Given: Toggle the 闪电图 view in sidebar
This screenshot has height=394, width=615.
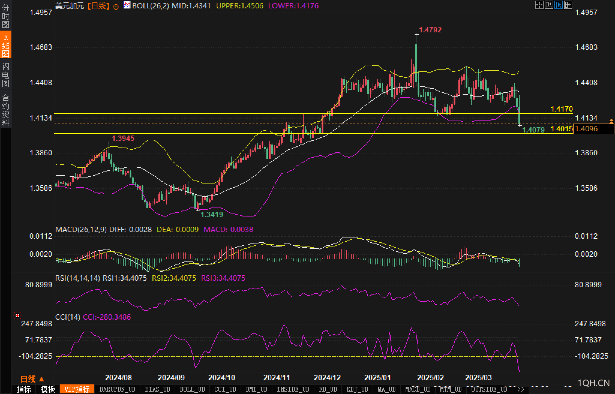Looking at the screenshot, I should [5, 75].
